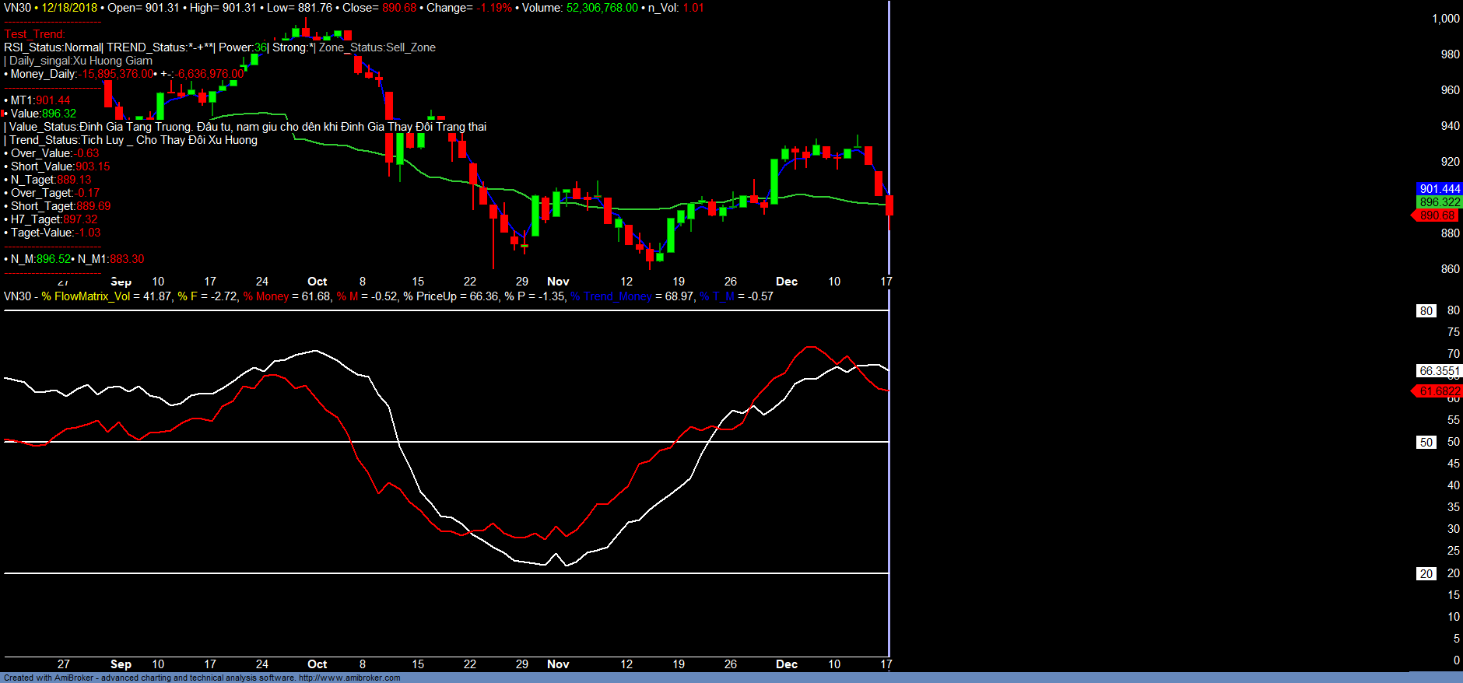Click the green Volume value in title bar

[602, 8]
